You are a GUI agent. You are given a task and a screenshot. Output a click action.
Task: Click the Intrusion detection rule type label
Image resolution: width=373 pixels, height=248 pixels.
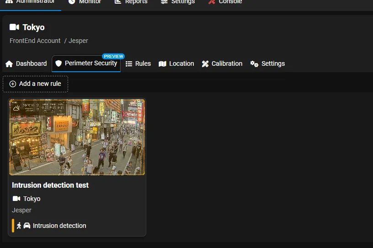click(59, 226)
